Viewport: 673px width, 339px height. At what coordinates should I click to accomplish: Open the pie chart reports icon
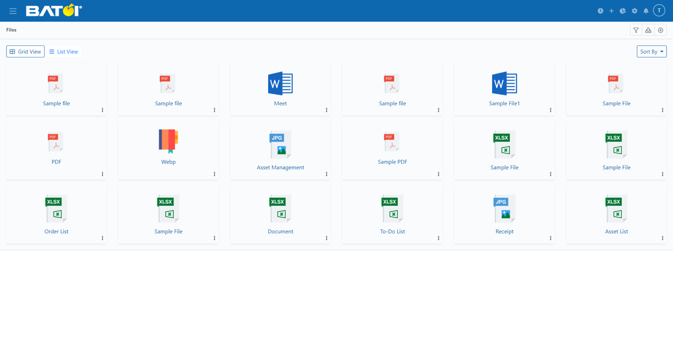pos(623,11)
